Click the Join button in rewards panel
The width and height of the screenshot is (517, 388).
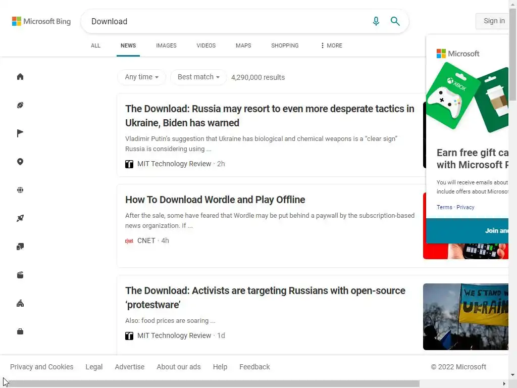pos(467,230)
